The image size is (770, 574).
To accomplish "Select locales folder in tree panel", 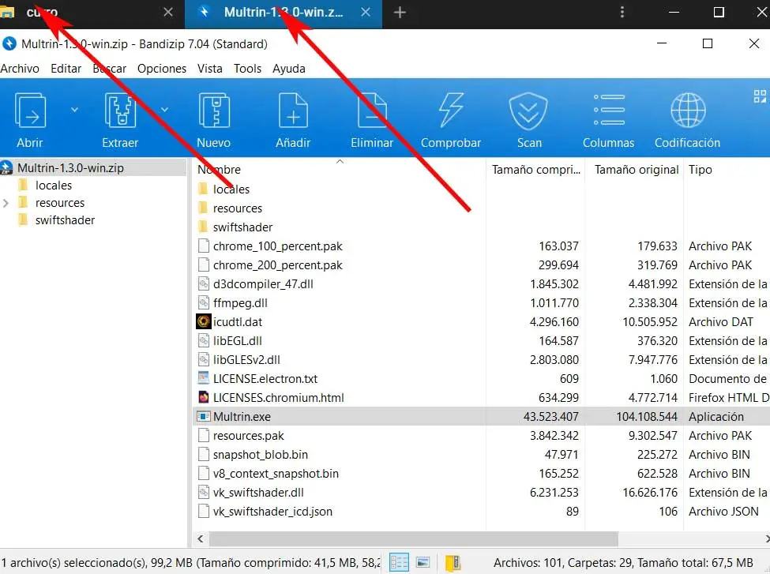I will [54, 185].
